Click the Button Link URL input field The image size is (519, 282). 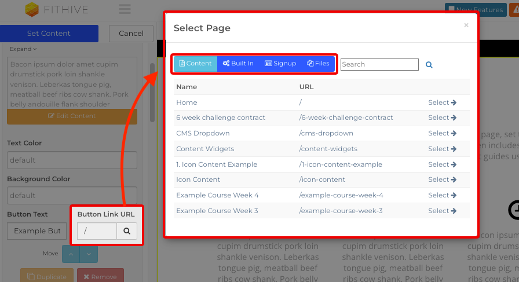[97, 230]
